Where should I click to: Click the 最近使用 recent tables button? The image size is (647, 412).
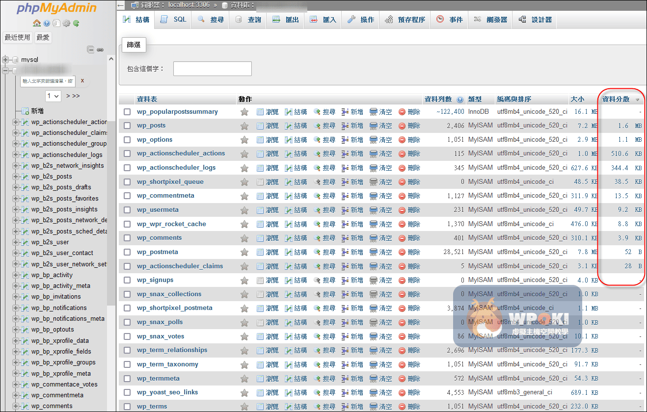click(18, 37)
